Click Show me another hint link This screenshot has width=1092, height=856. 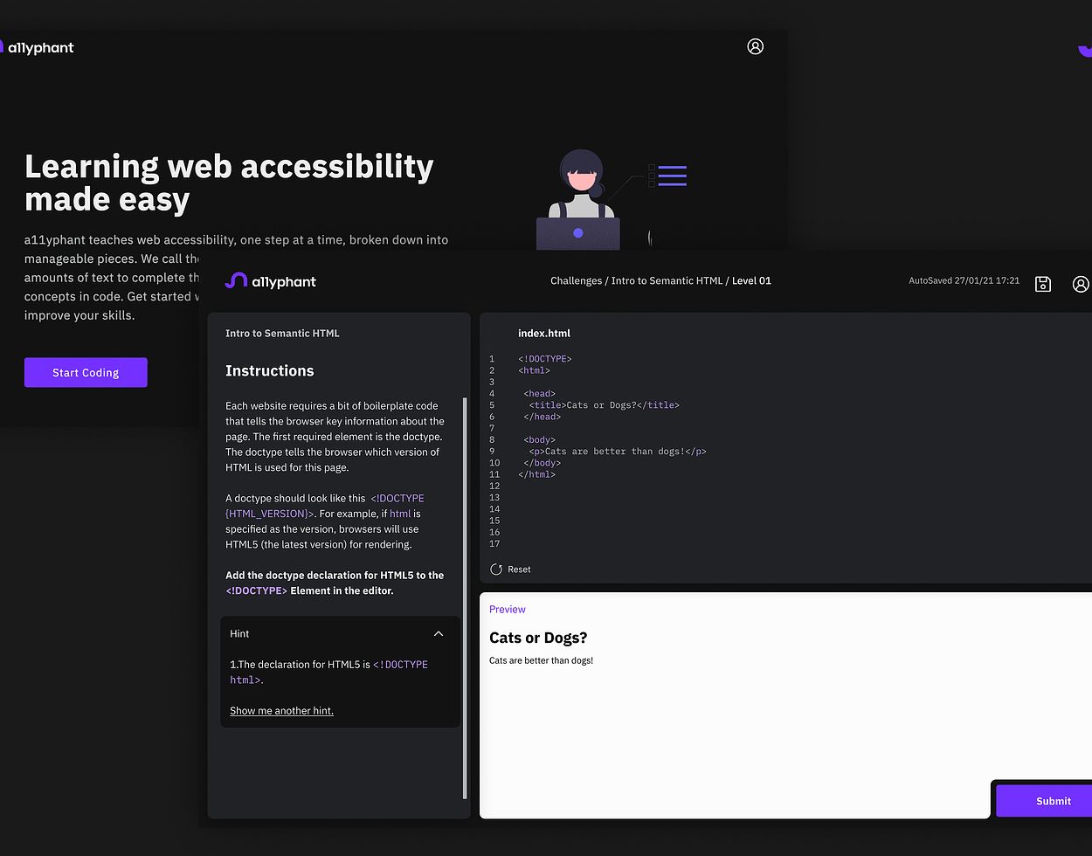tap(281, 710)
